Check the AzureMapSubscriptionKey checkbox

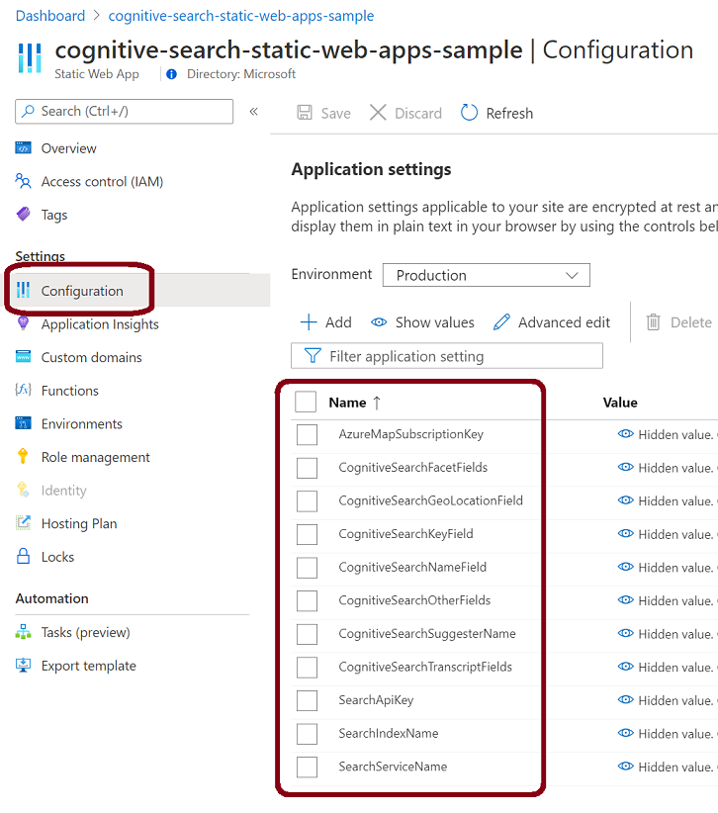point(307,434)
